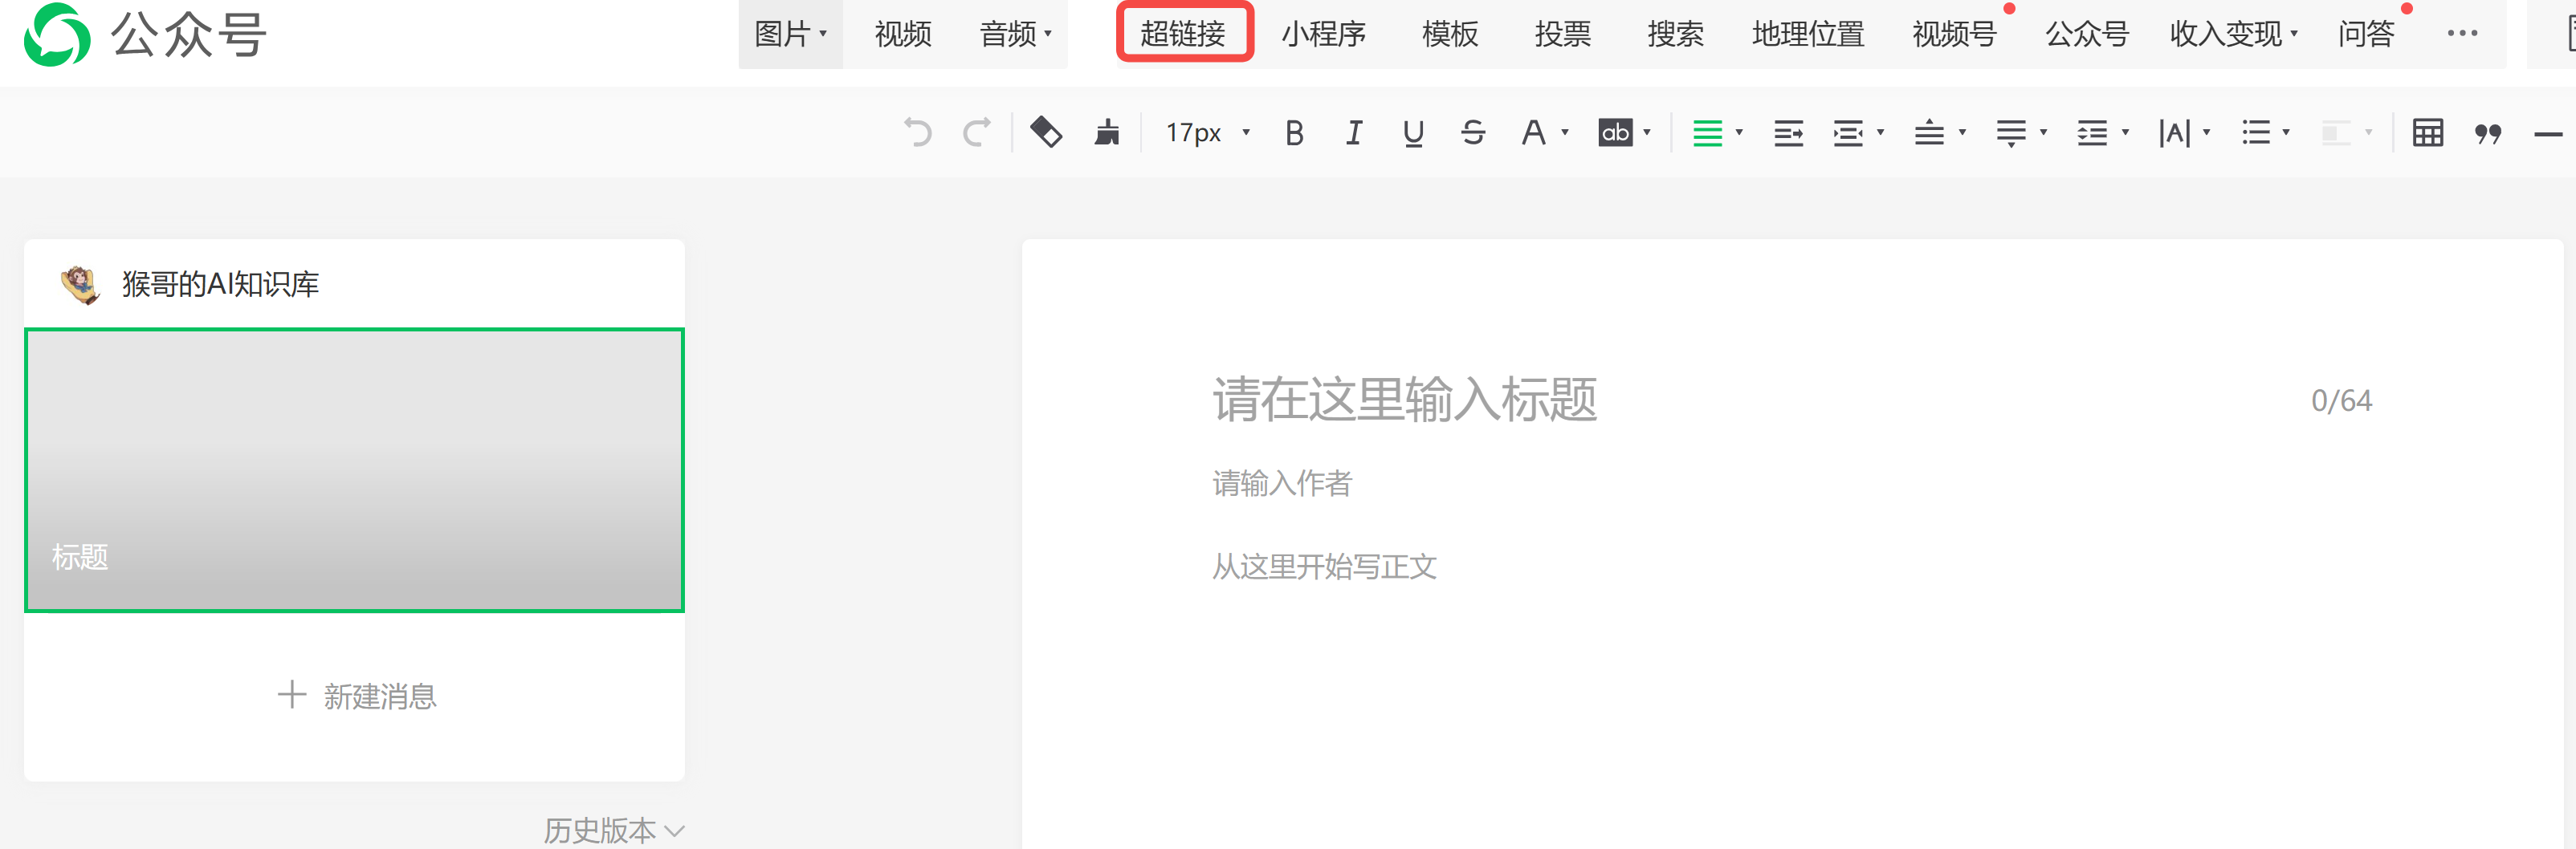Viewport: 2576px width, 849px height.
Task: Click the author field 请输入作者
Action: pyautogui.click(x=1282, y=483)
